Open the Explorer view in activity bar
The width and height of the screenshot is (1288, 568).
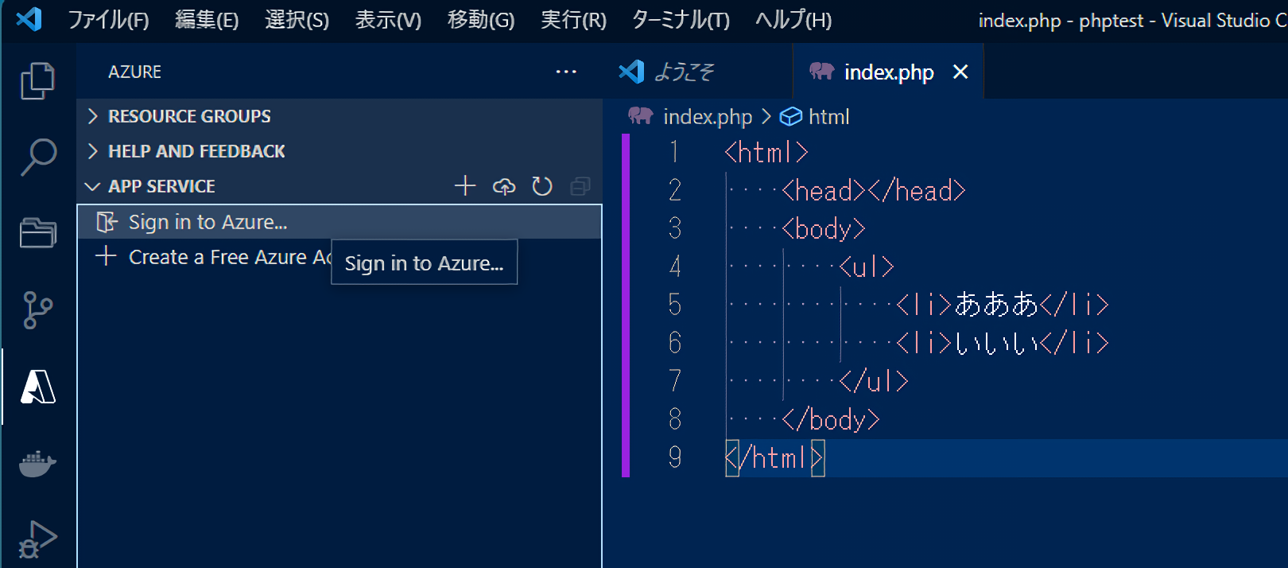pos(37,80)
